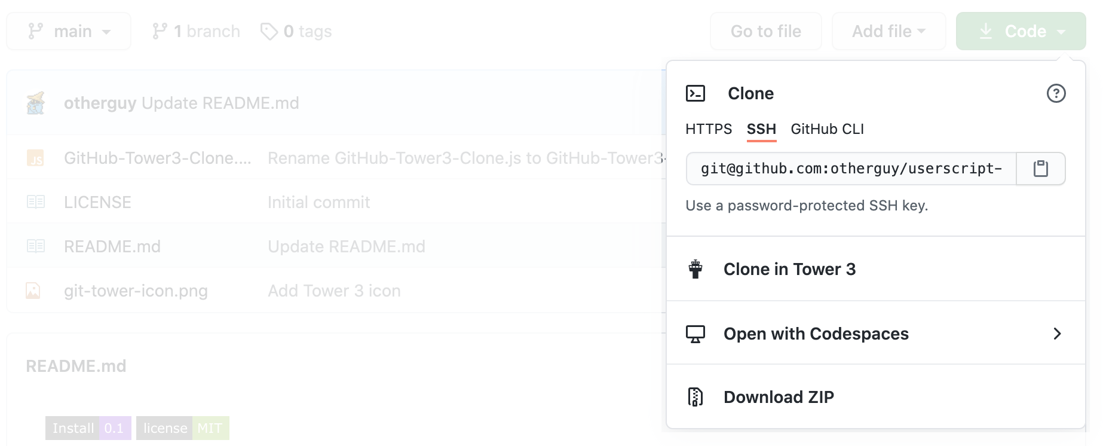Click the SSH clone URL text field

click(x=851, y=169)
